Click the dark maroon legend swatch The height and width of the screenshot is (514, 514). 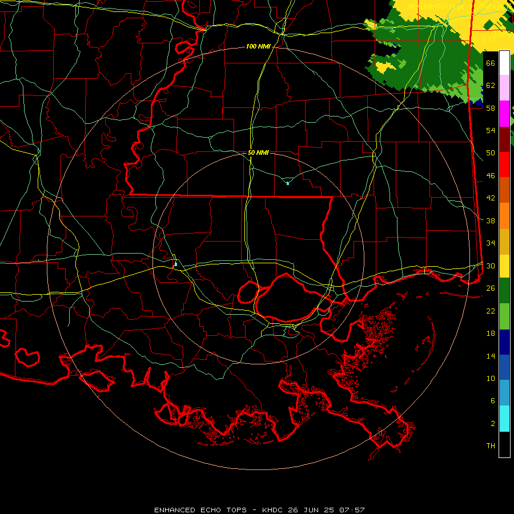coord(504,140)
